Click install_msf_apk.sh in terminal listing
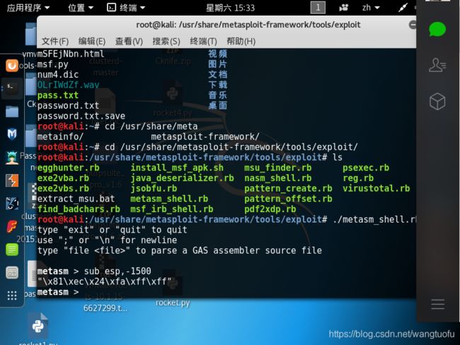The image size is (460, 345). click(177, 168)
